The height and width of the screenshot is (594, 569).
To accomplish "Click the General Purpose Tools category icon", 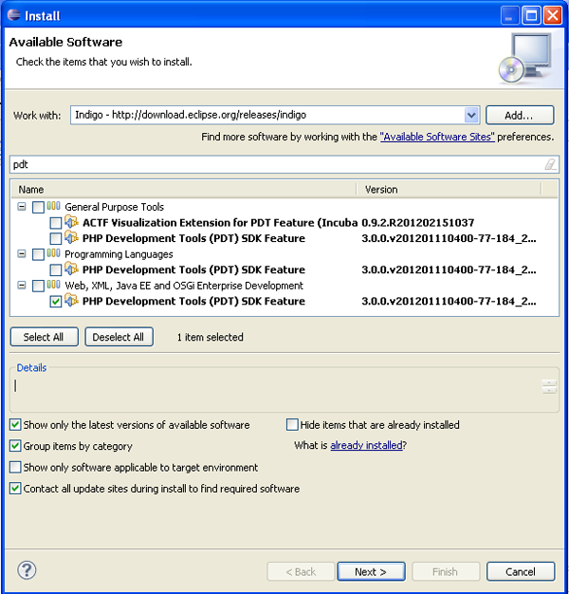I will [54, 206].
